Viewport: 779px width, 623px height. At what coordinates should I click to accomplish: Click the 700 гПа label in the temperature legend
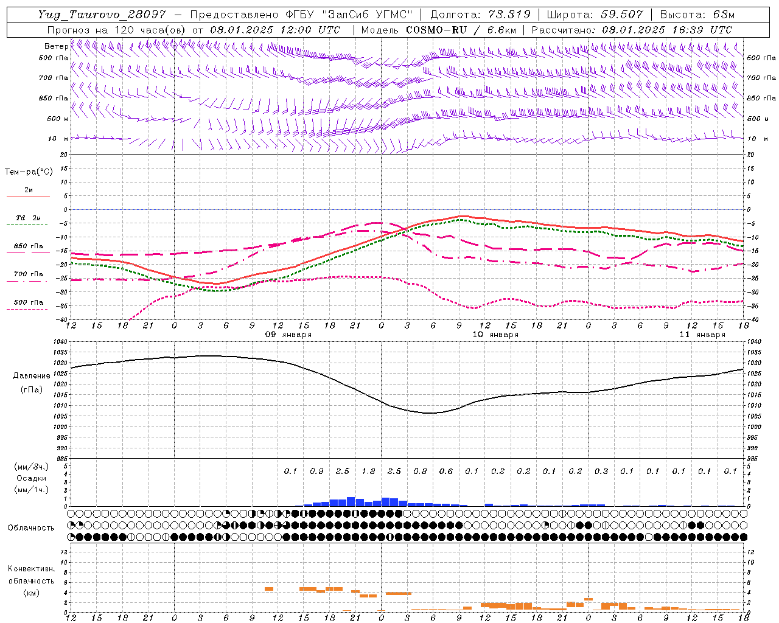[29, 274]
